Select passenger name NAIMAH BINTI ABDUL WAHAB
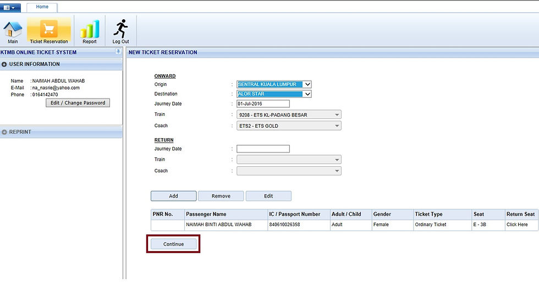 click(x=219, y=225)
